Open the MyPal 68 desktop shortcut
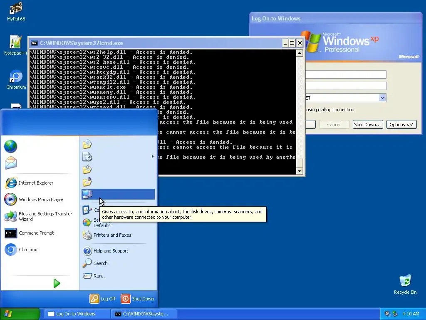Image resolution: width=426 pixels, height=320 pixels. click(x=16, y=12)
